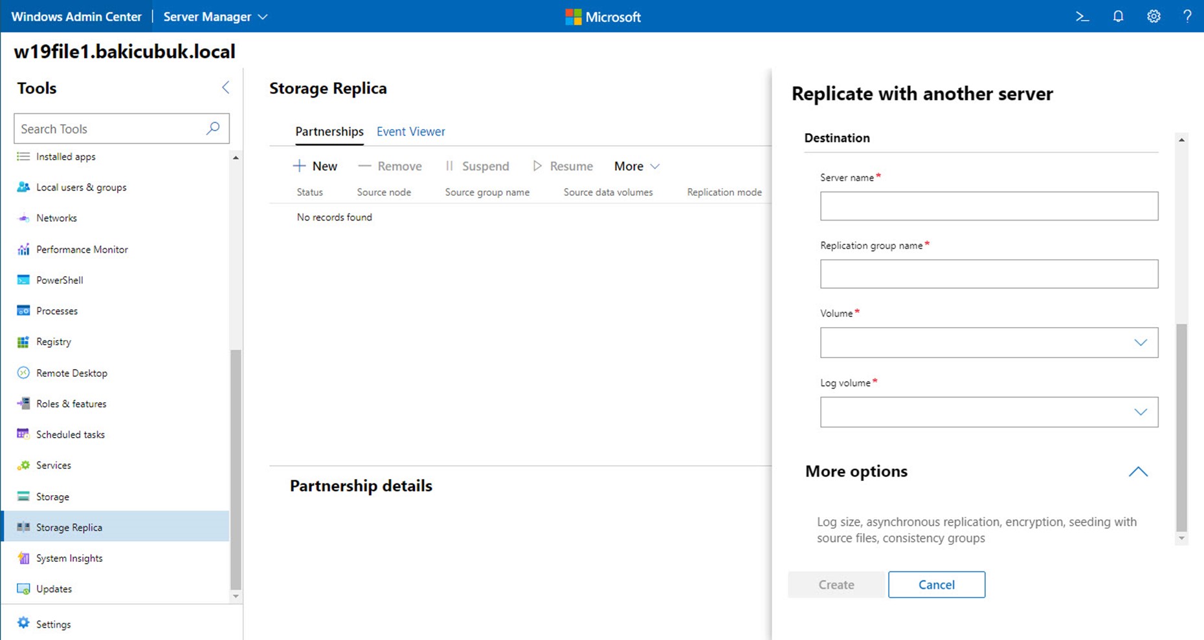Click Suspend replication button
Viewport: 1204px width, 640px height.
point(477,166)
